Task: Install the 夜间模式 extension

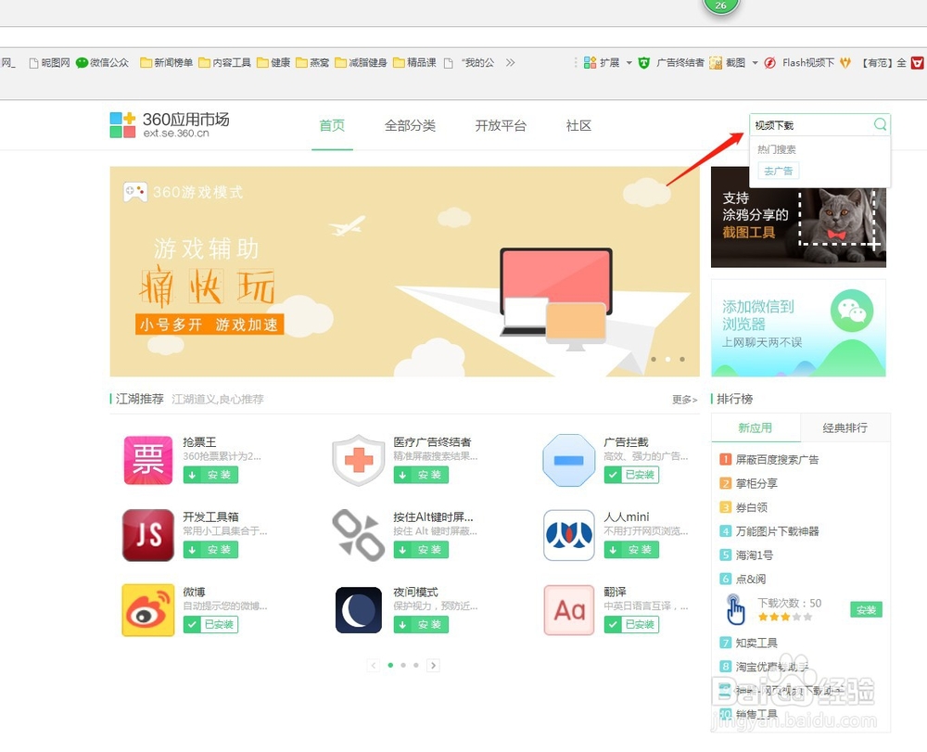Action: 421,624
